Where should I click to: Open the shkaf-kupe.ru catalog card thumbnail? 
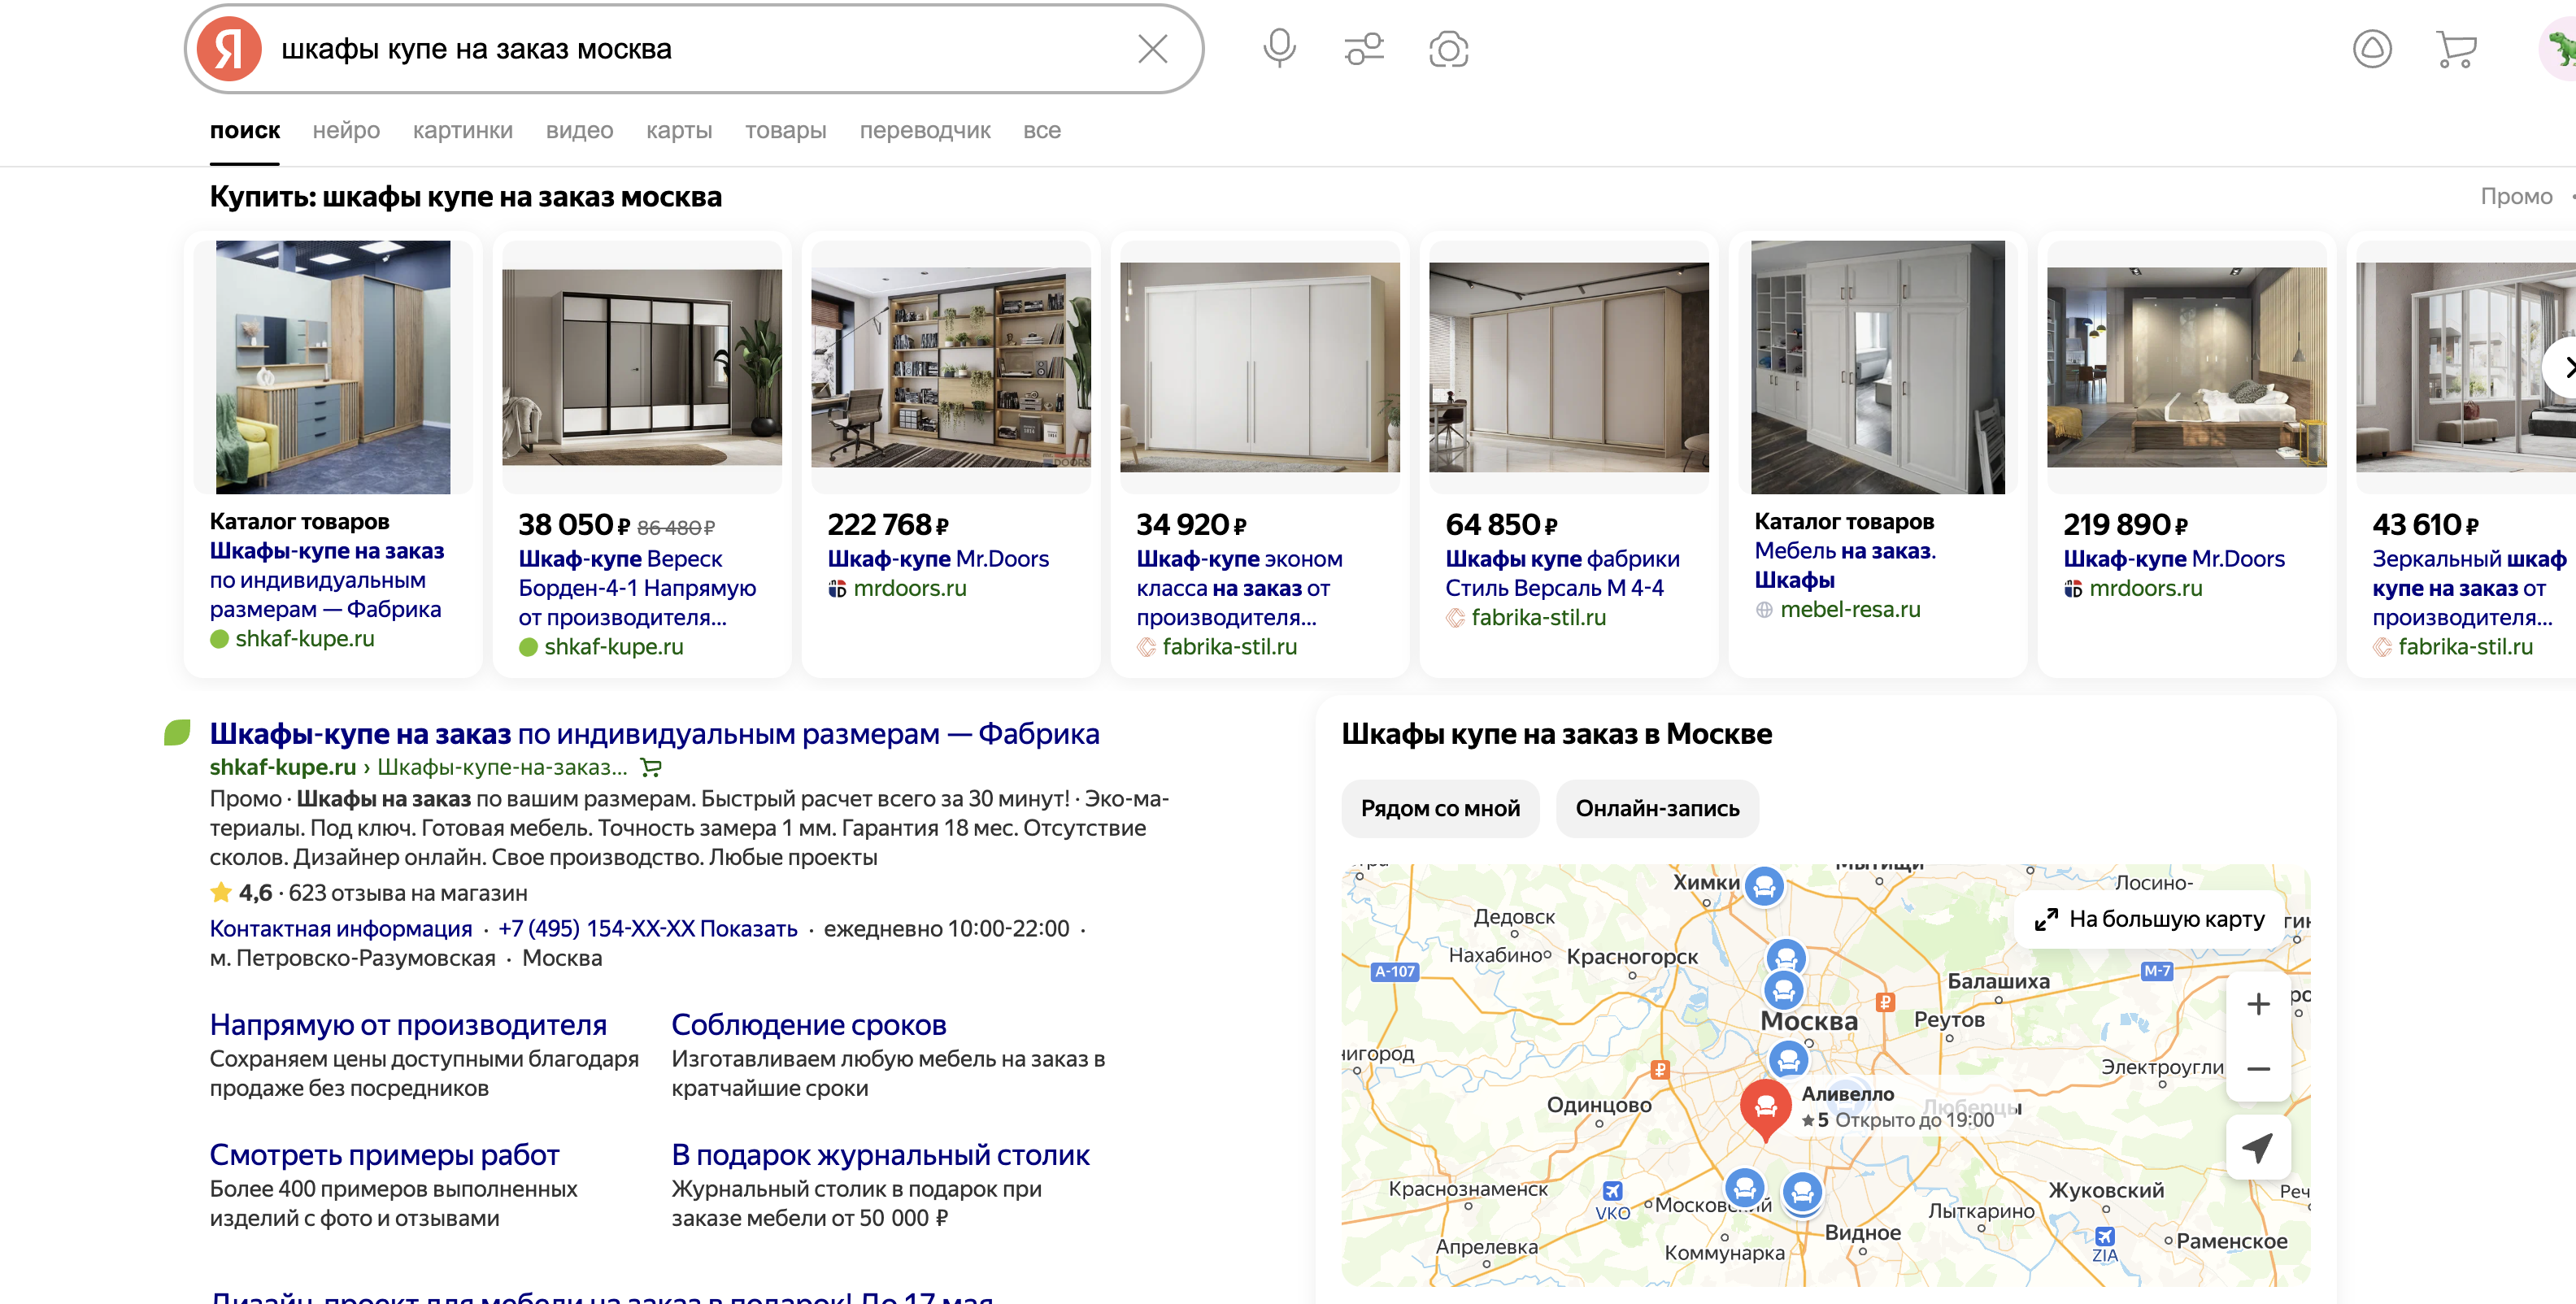click(x=333, y=367)
